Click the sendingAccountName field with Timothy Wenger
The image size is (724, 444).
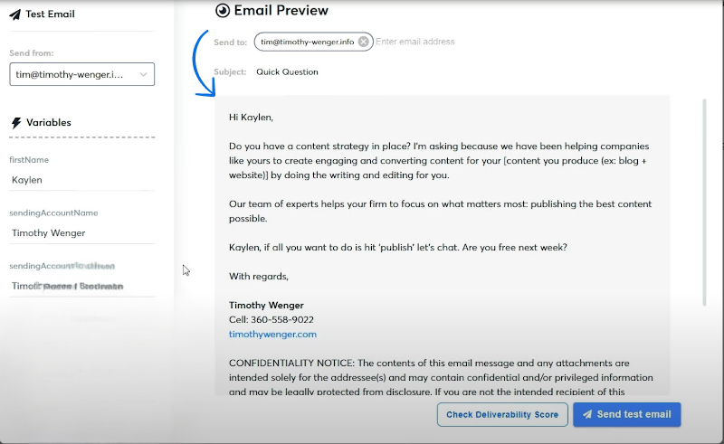click(x=81, y=232)
